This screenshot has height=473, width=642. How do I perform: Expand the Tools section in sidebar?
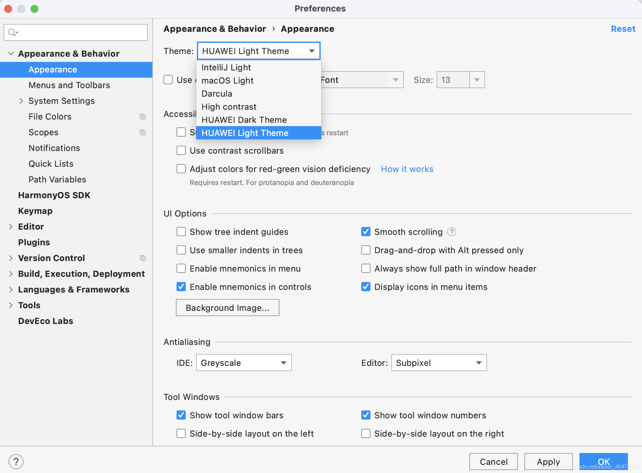(11, 305)
